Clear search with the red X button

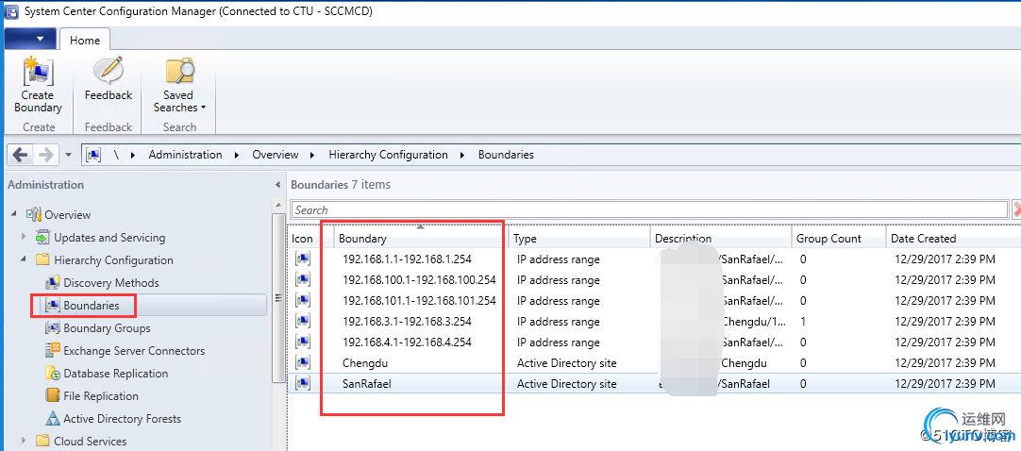click(x=1016, y=209)
